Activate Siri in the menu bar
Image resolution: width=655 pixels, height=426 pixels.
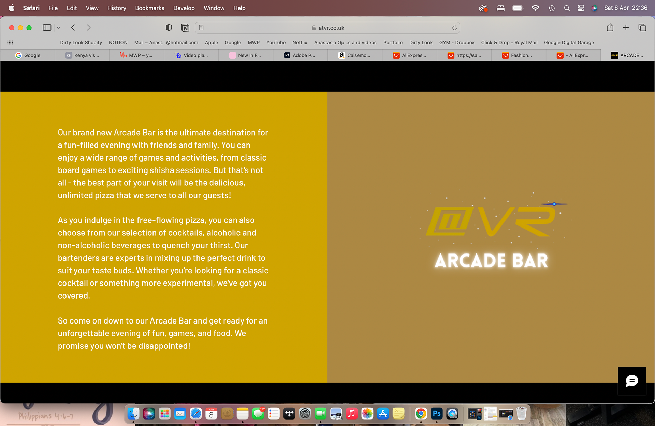pyautogui.click(x=594, y=8)
